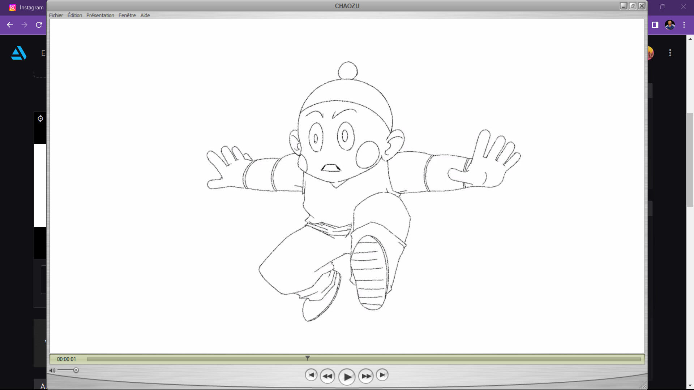Click the timeline playhead marker

tap(308, 358)
